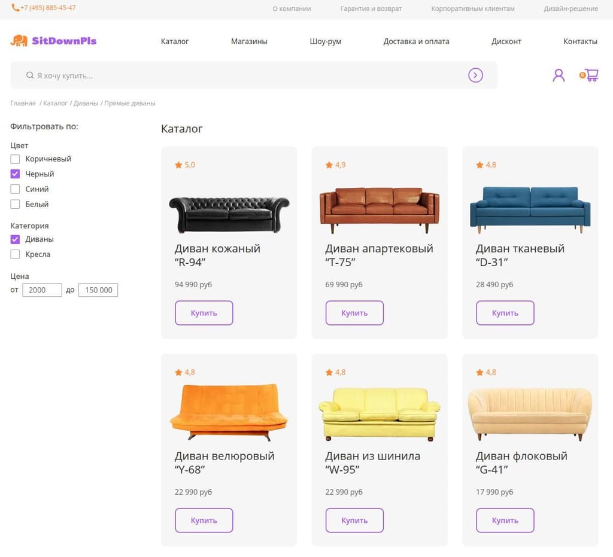Uncheck the Черный color filter

pyautogui.click(x=15, y=174)
